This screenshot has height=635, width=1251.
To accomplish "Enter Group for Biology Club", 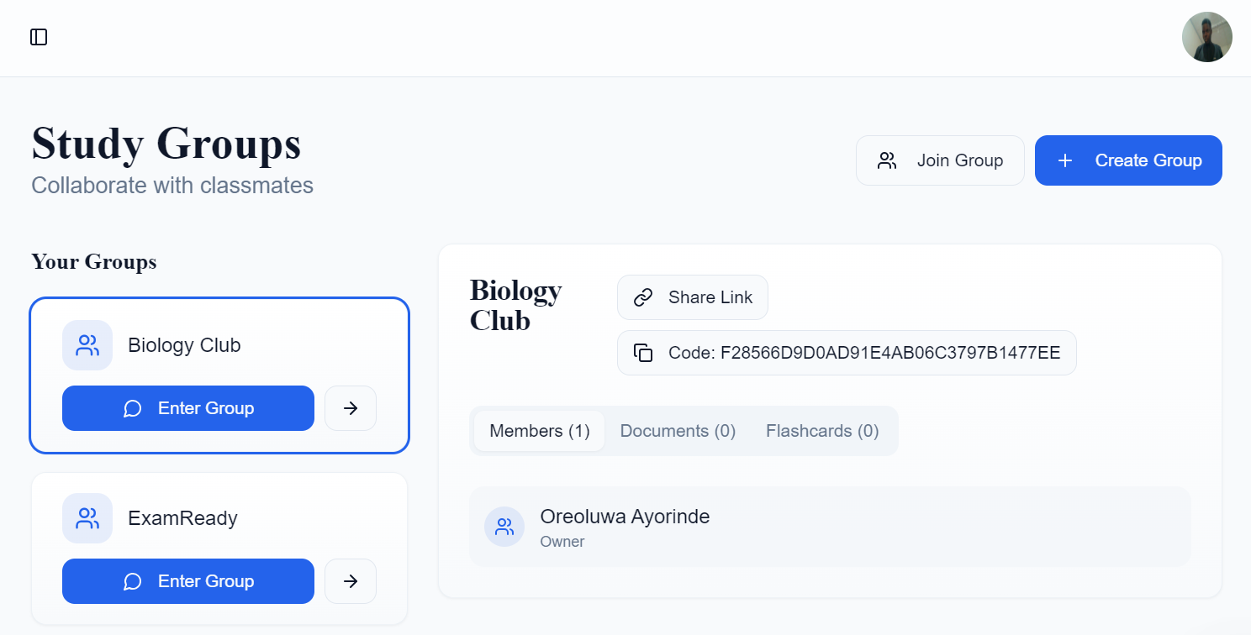I will 188,408.
